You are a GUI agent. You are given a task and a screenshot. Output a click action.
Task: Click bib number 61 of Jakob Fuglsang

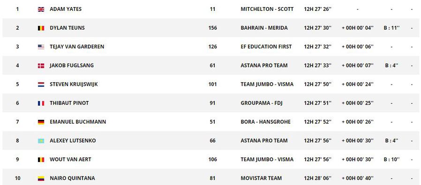[x=212, y=65]
